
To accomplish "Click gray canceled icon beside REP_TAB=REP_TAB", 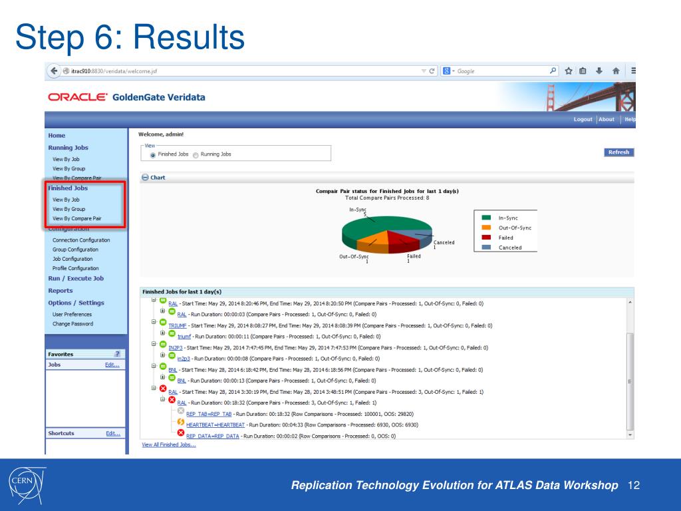I will pyautogui.click(x=181, y=411).
